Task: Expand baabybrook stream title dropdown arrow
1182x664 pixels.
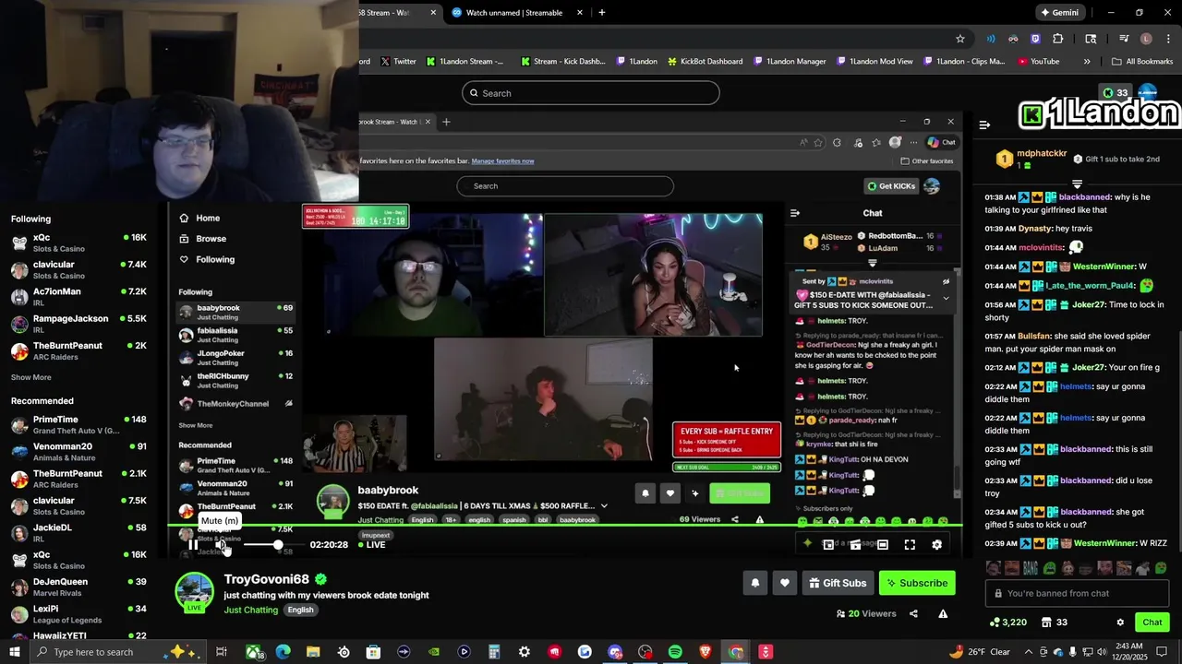Action: [604, 505]
